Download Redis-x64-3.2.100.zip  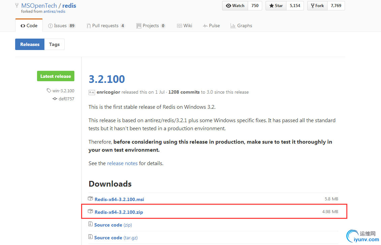119,212
